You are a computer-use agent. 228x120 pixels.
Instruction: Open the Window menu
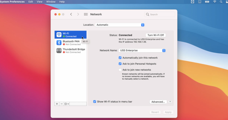[x=51, y=2]
